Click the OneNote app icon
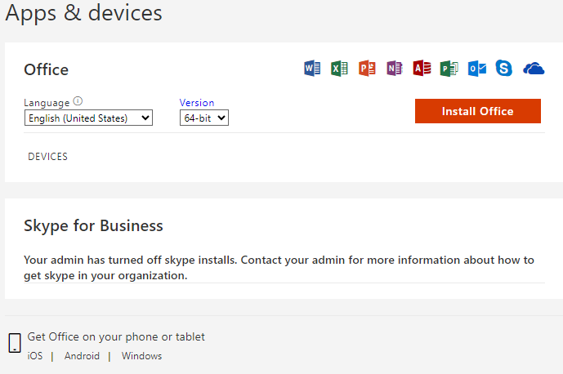Image resolution: width=563 pixels, height=374 pixels. point(394,69)
